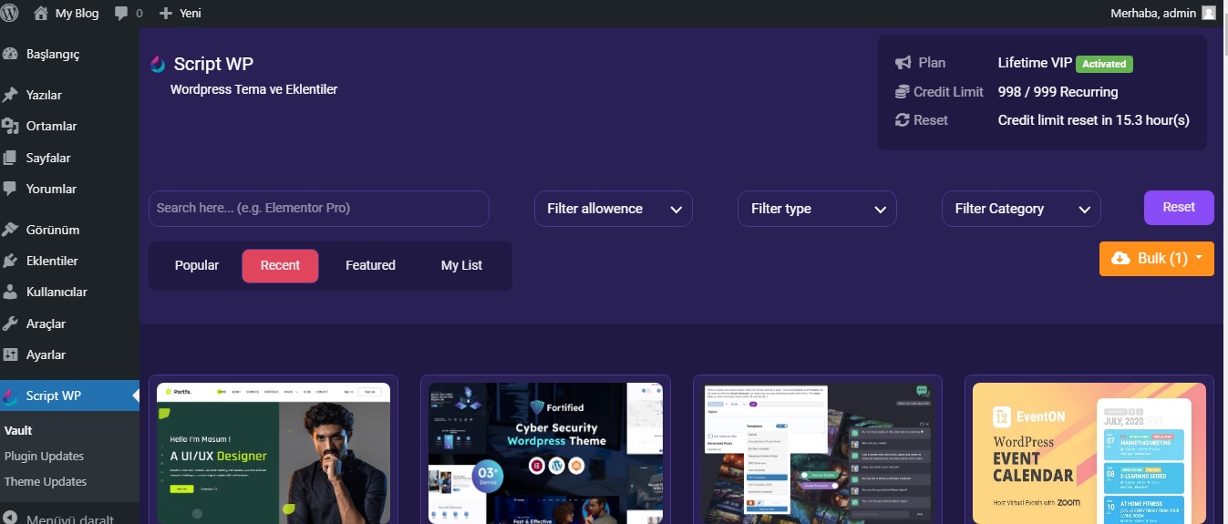Click Wordpress Tema ve Eklentiler text
This screenshot has width=1228, height=524.
pos(253,89)
